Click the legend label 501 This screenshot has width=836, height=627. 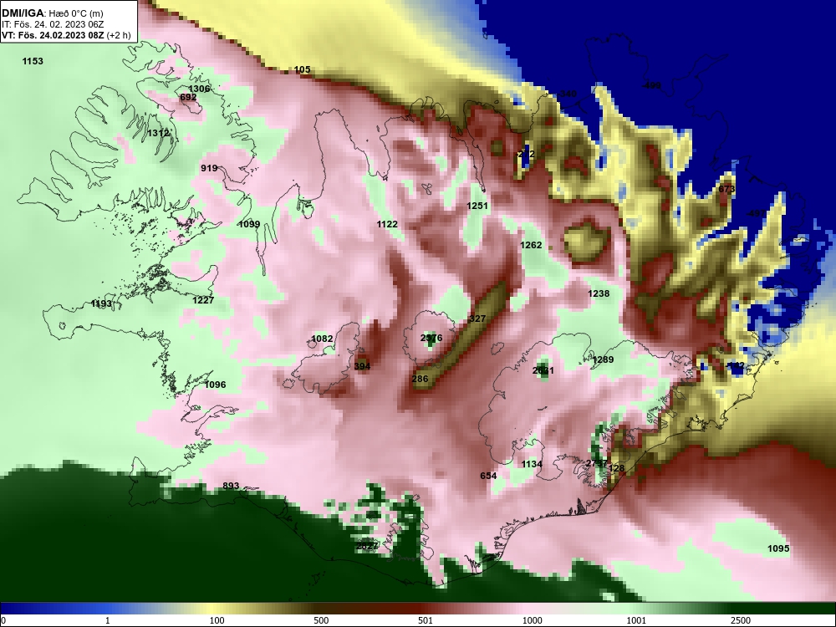(425, 620)
